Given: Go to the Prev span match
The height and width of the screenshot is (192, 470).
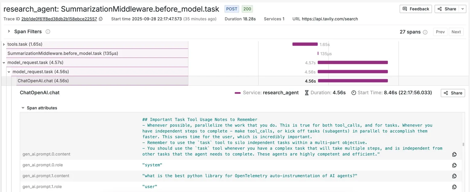Looking at the screenshot, I should point(440,32).
